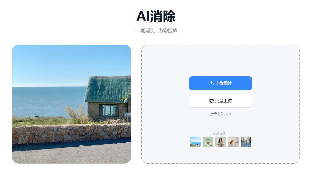Click the 试试这些 label
This screenshot has width=309, height=172.
[x=219, y=133]
